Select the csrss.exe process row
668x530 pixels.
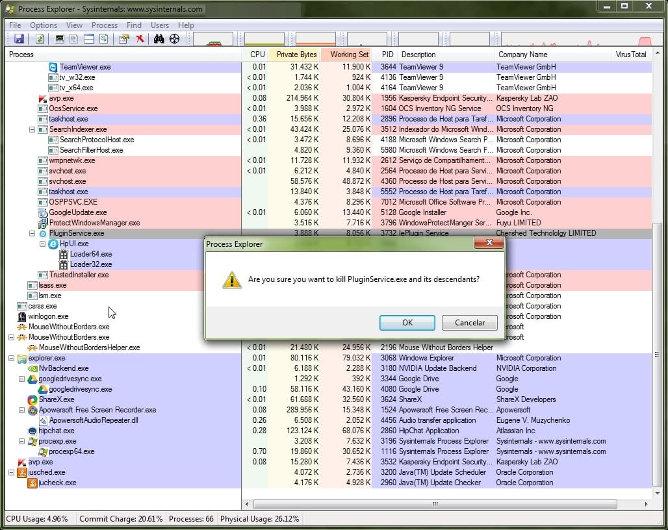click(x=328, y=306)
